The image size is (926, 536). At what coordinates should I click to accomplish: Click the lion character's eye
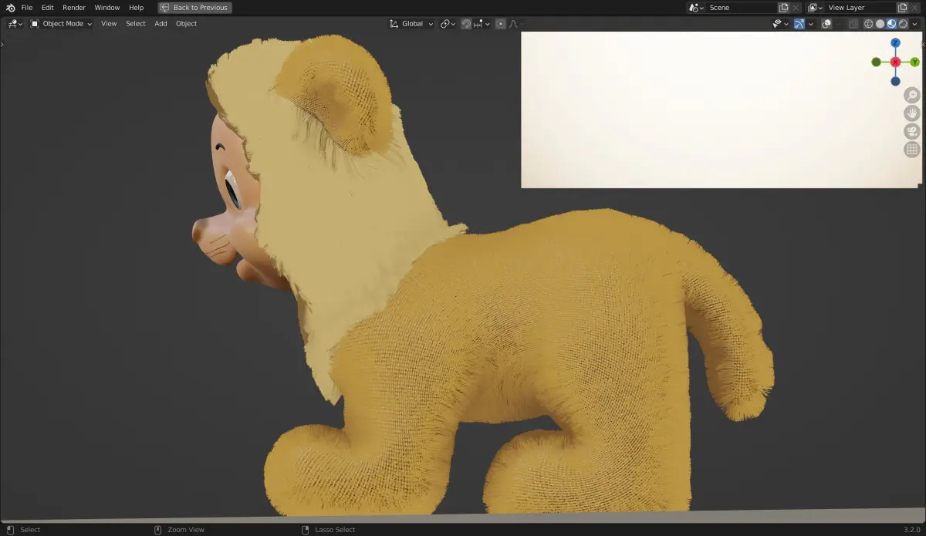[232, 190]
